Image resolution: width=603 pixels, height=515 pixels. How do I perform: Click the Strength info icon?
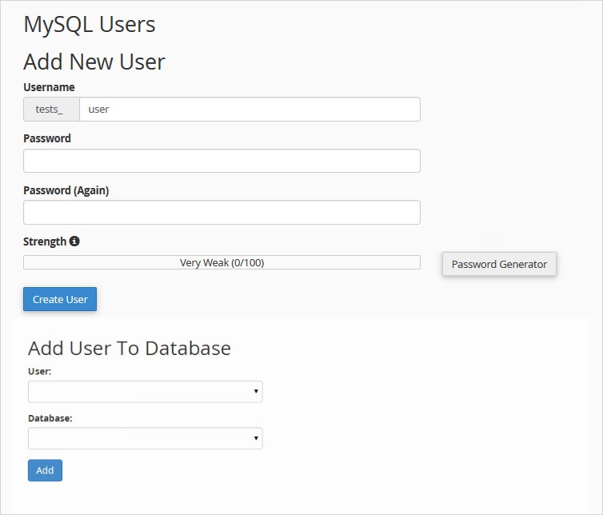tap(74, 241)
